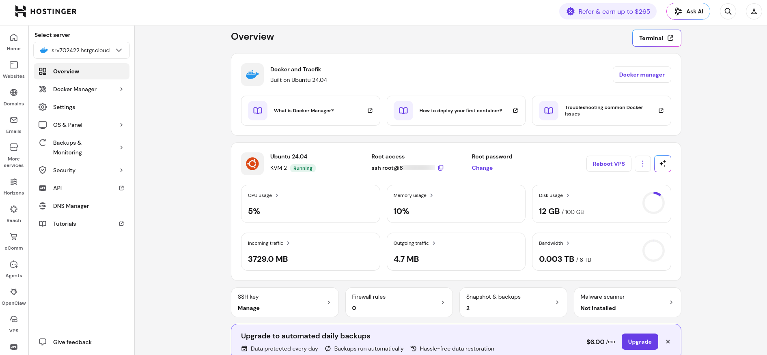This screenshot has height=355, width=767.
Task: Open Reach in left rail
Action: tap(14, 214)
